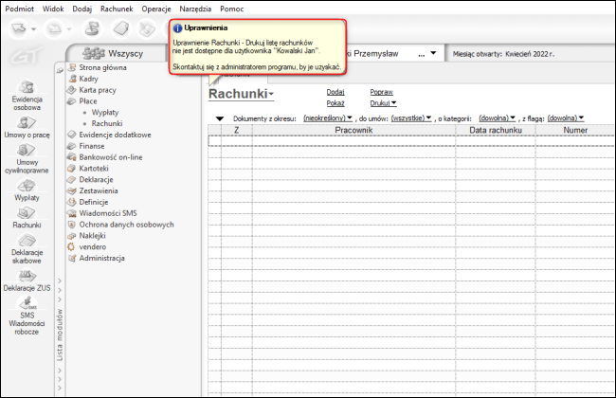The image size is (616, 398).
Task: Click the Kadry tree icon
Action: point(71,79)
